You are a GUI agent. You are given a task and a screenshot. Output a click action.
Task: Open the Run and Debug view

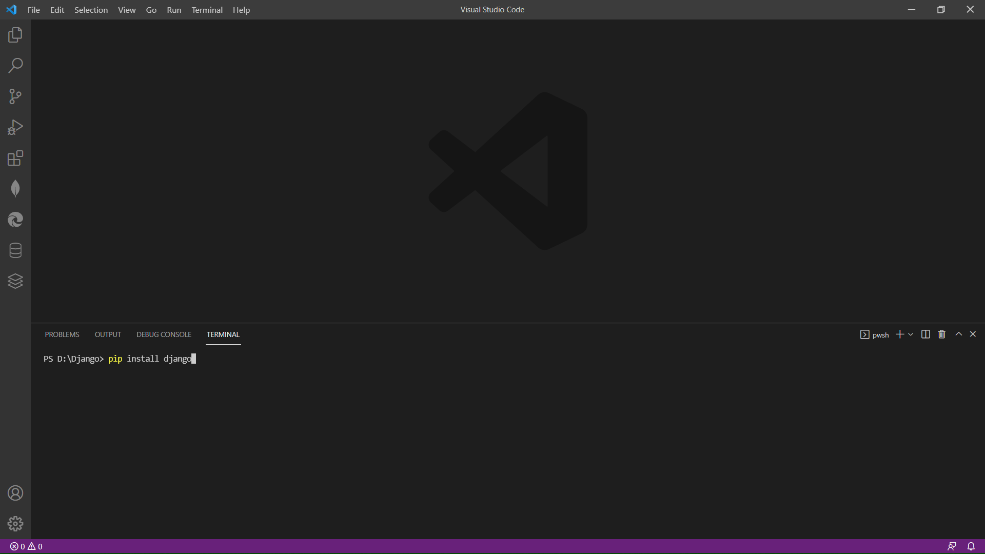pyautogui.click(x=15, y=127)
